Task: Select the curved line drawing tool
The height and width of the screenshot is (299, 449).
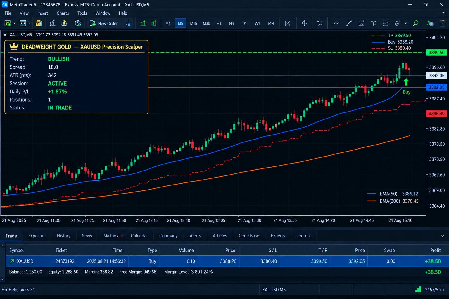Action: click(x=336, y=23)
